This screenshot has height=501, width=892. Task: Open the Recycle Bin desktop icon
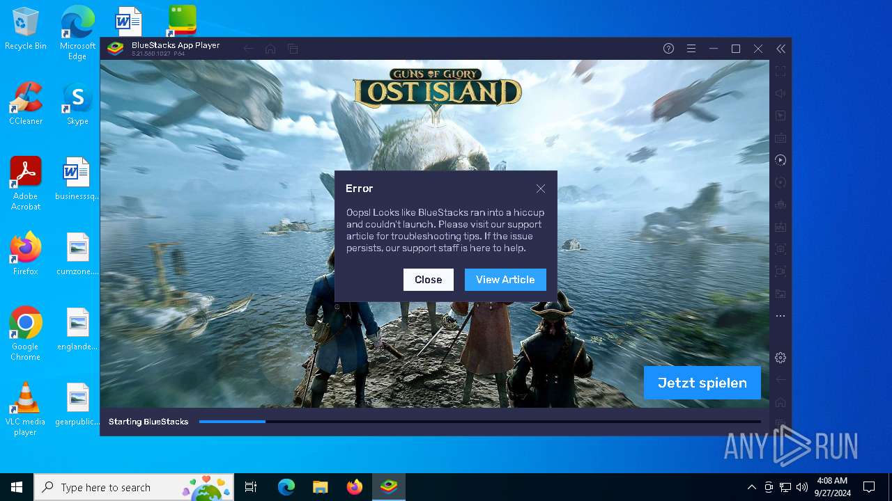[x=26, y=29]
